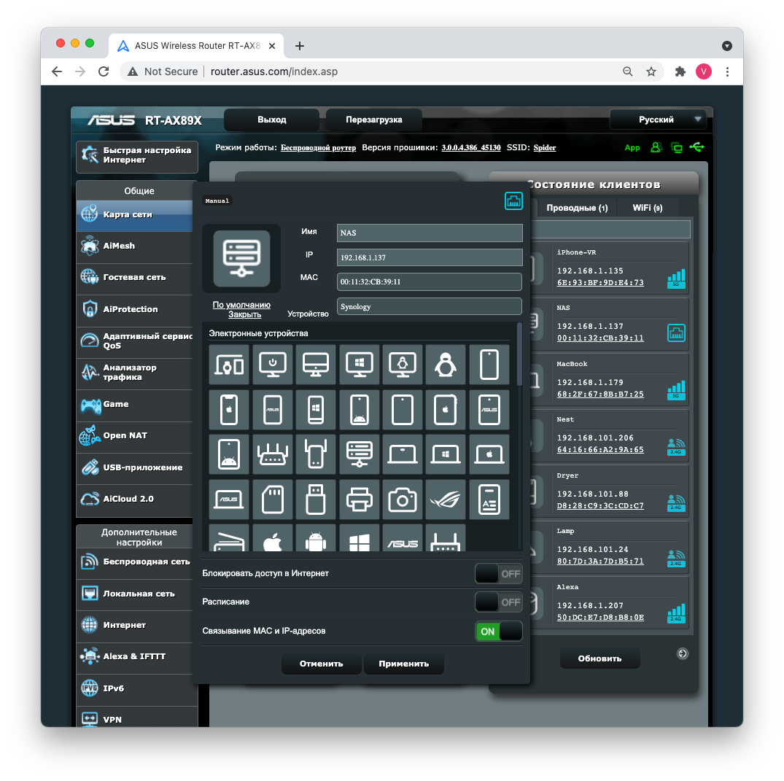Choose the power button monitor icon
This screenshot has width=784, height=781.
pos(273,365)
